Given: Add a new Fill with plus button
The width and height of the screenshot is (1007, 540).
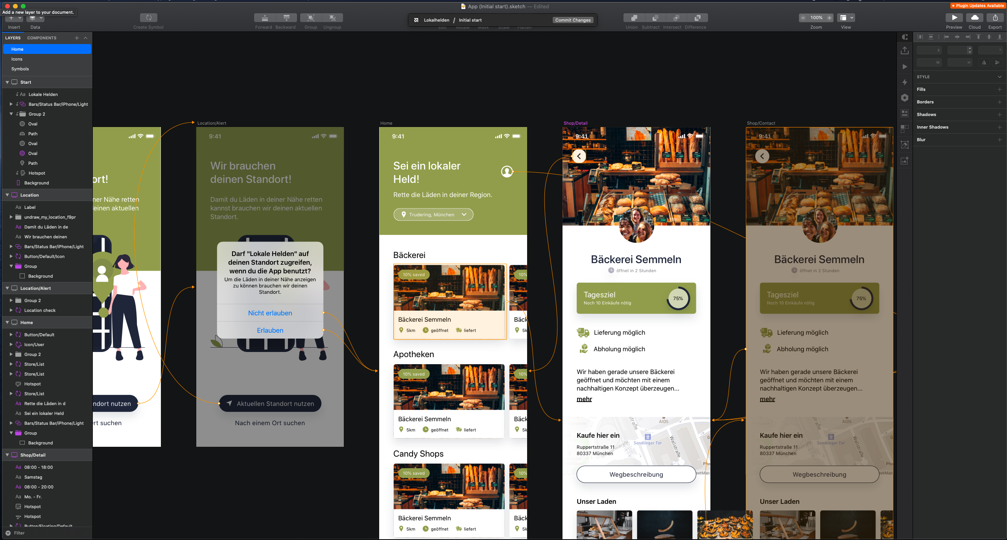Looking at the screenshot, I should coord(1000,89).
